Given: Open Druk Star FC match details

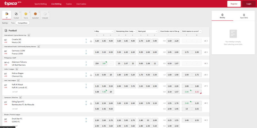Looking at the screenshot, I should (x=17, y=119).
